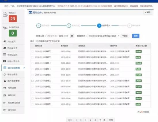The image size is (158, 122).
Task: Open 驾驶证业务 via the card icon
Action: [5, 55]
